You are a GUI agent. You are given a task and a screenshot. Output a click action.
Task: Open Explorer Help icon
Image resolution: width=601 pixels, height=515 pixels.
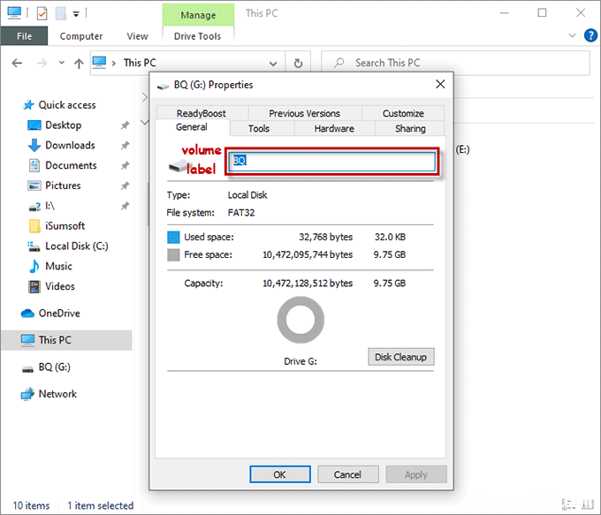pos(590,35)
